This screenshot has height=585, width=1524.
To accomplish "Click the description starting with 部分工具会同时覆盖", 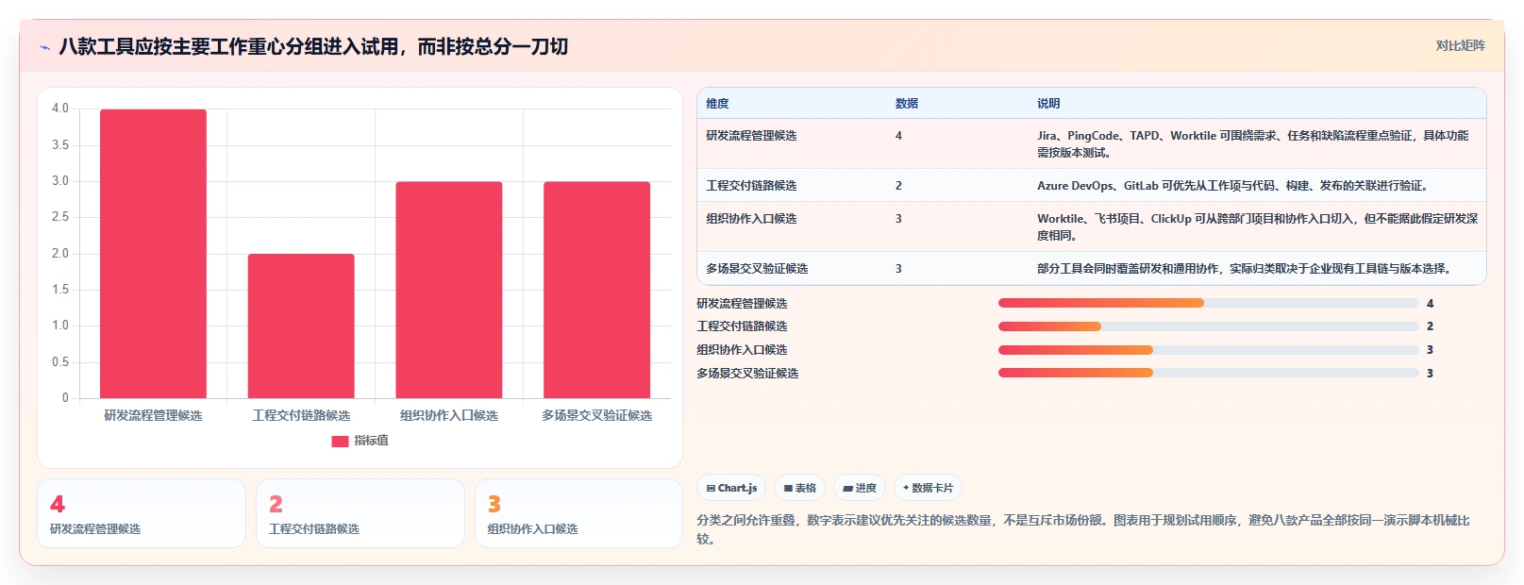I will [1244, 269].
